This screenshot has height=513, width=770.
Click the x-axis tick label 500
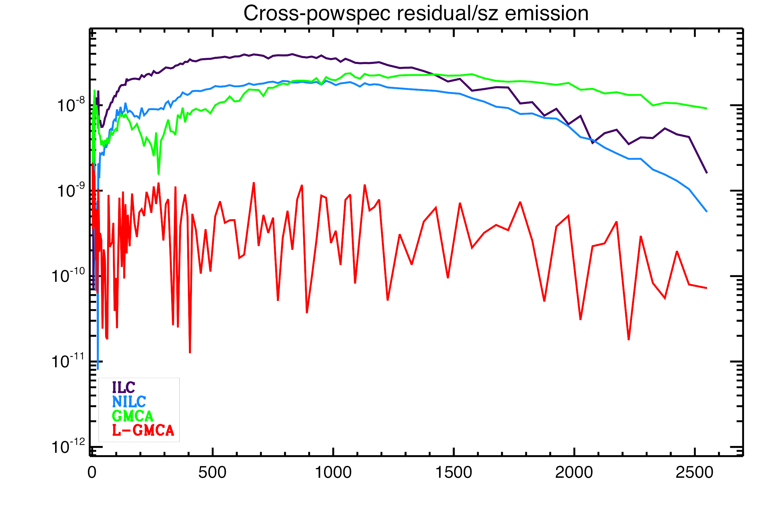pyautogui.click(x=212, y=473)
